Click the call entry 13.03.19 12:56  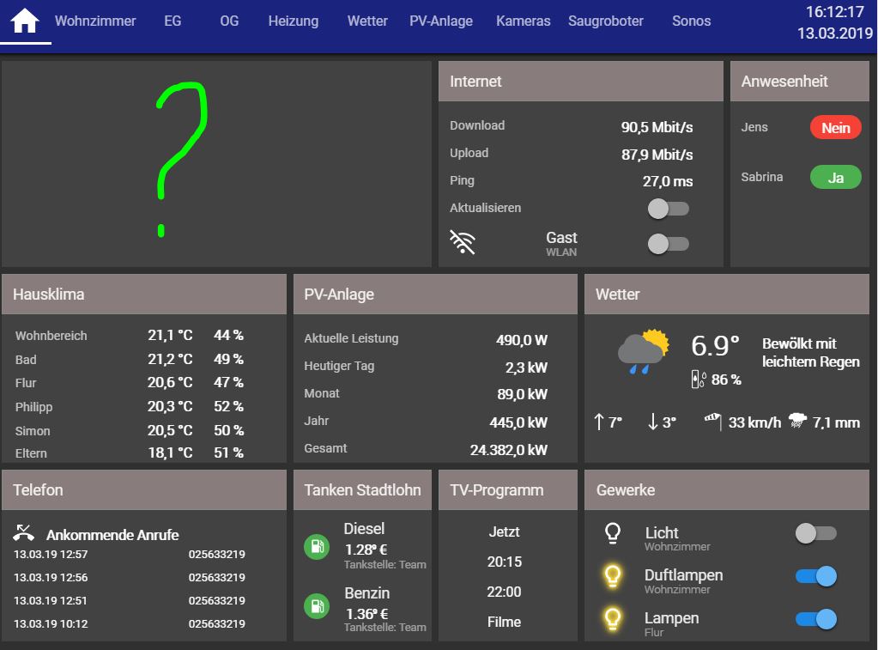click(130, 577)
